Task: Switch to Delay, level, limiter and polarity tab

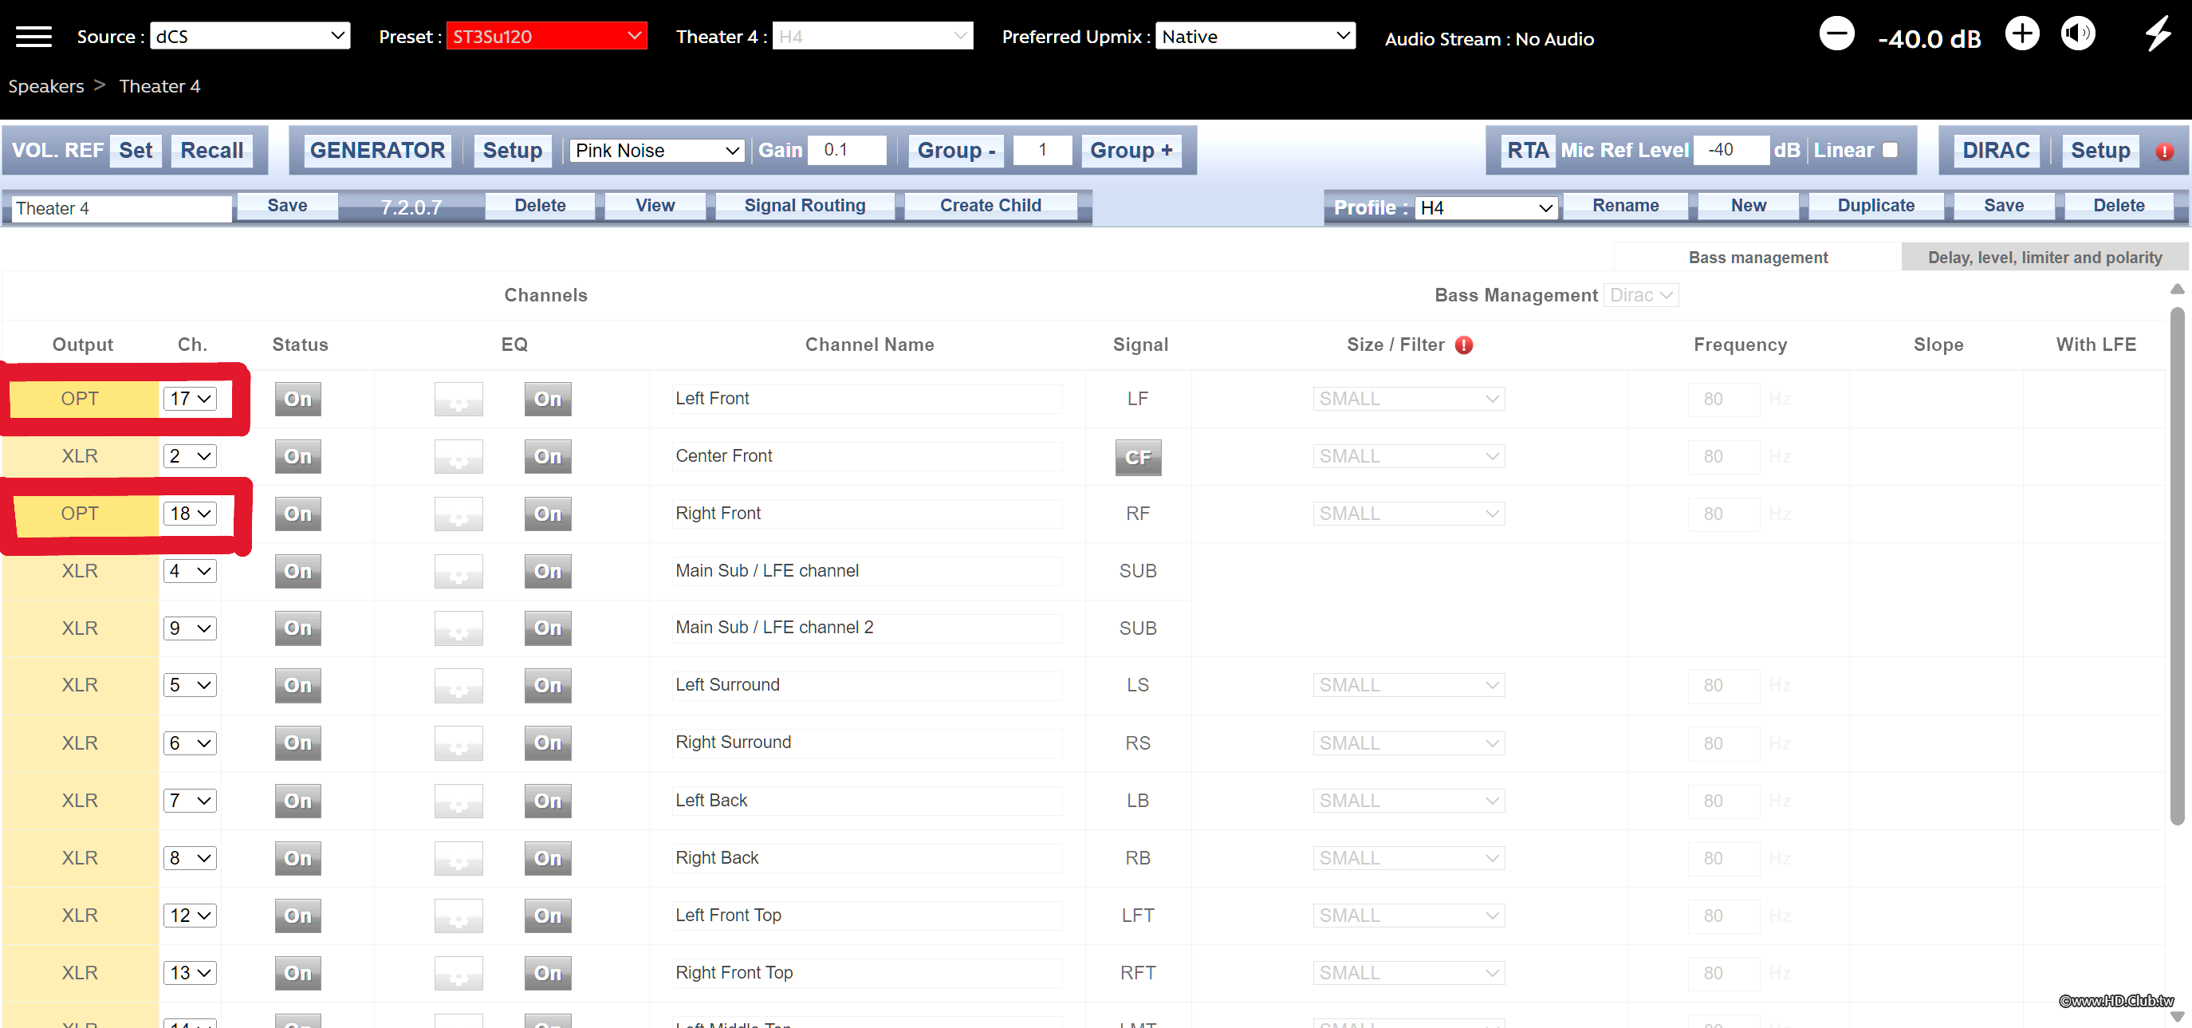Action: (2044, 257)
